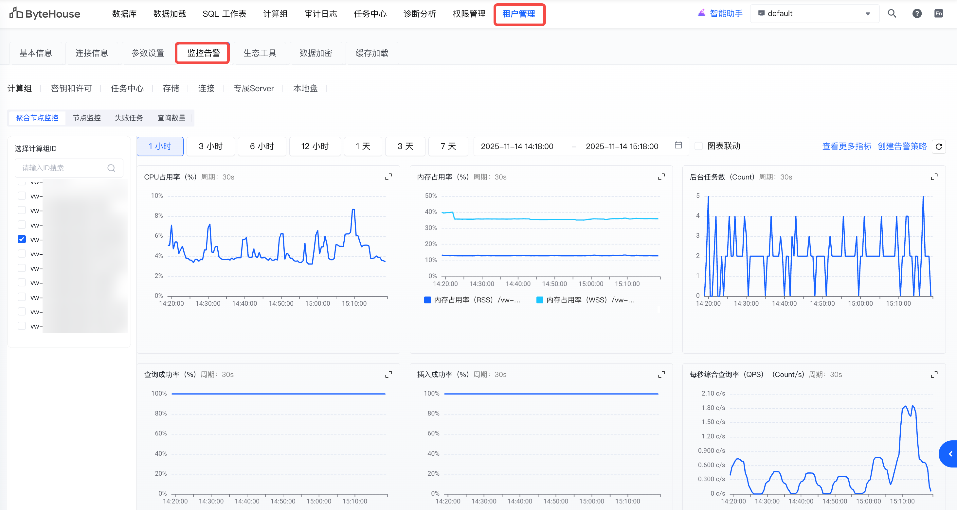Click the 查看更多指标 link
Screen dimensions: 957x510
click(x=846, y=146)
